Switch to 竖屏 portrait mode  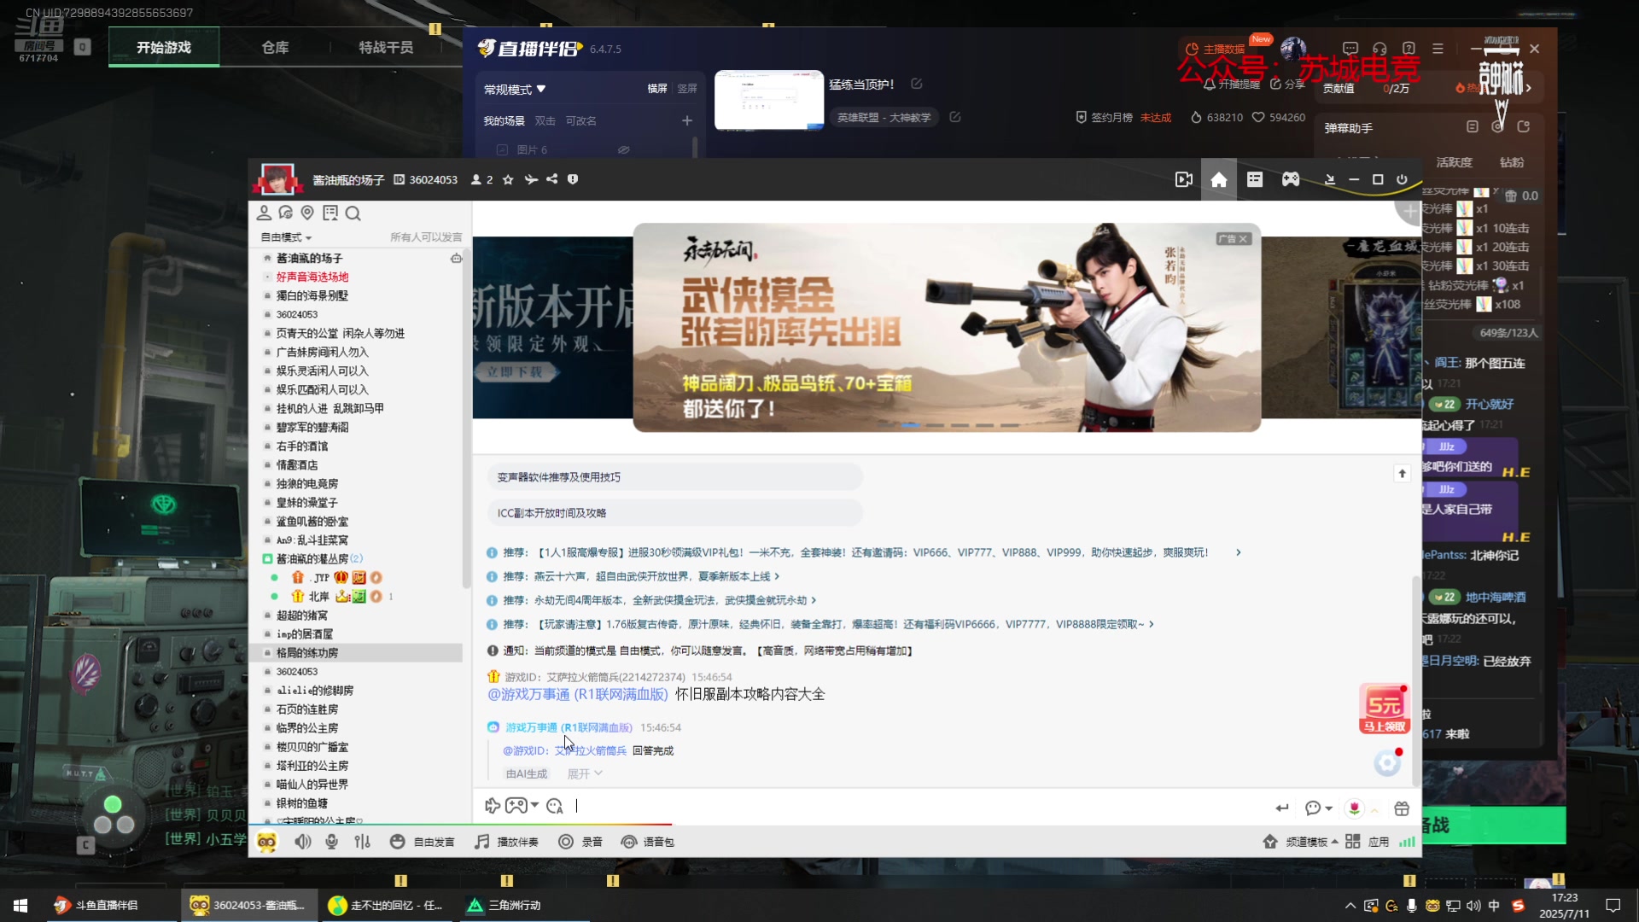pyautogui.click(x=687, y=89)
